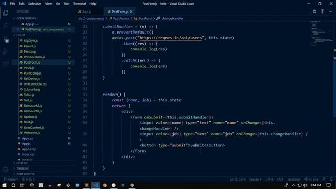The width and height of the screenshot is (336, 189).
Task: Switch to the App.js tab
Action: [86, 12]
